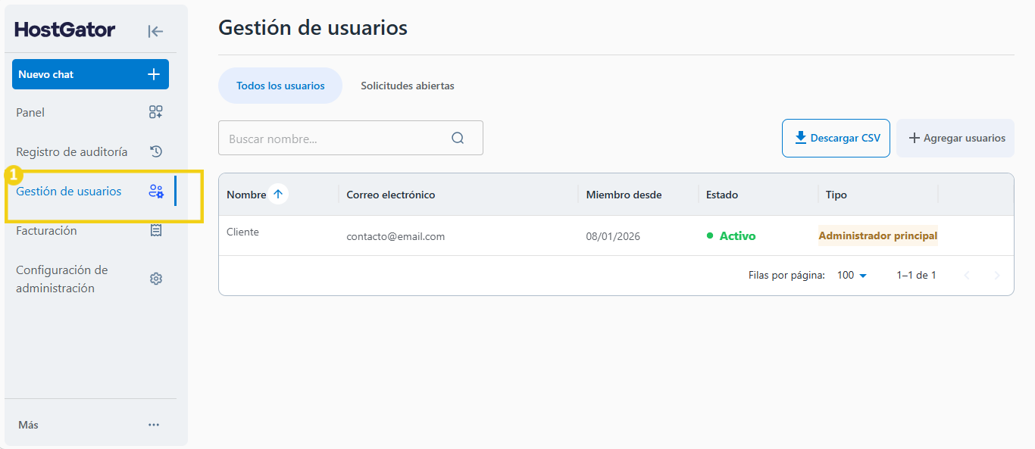The width and height of the screenshot is (1035, 449).
Task: Open Panel in the sidebar
Action: [x=90, y=112]
